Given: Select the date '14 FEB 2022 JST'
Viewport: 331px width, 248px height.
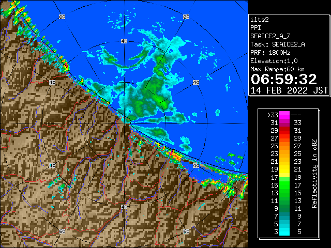Looking at the screenshot, I should [289, 90].
